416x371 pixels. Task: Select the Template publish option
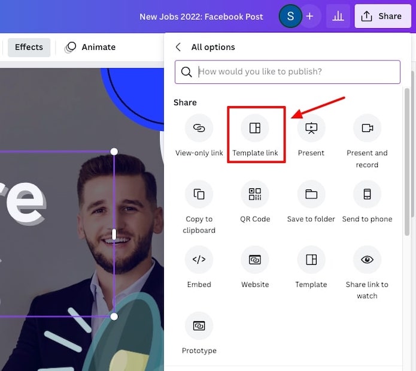[311, 267]
